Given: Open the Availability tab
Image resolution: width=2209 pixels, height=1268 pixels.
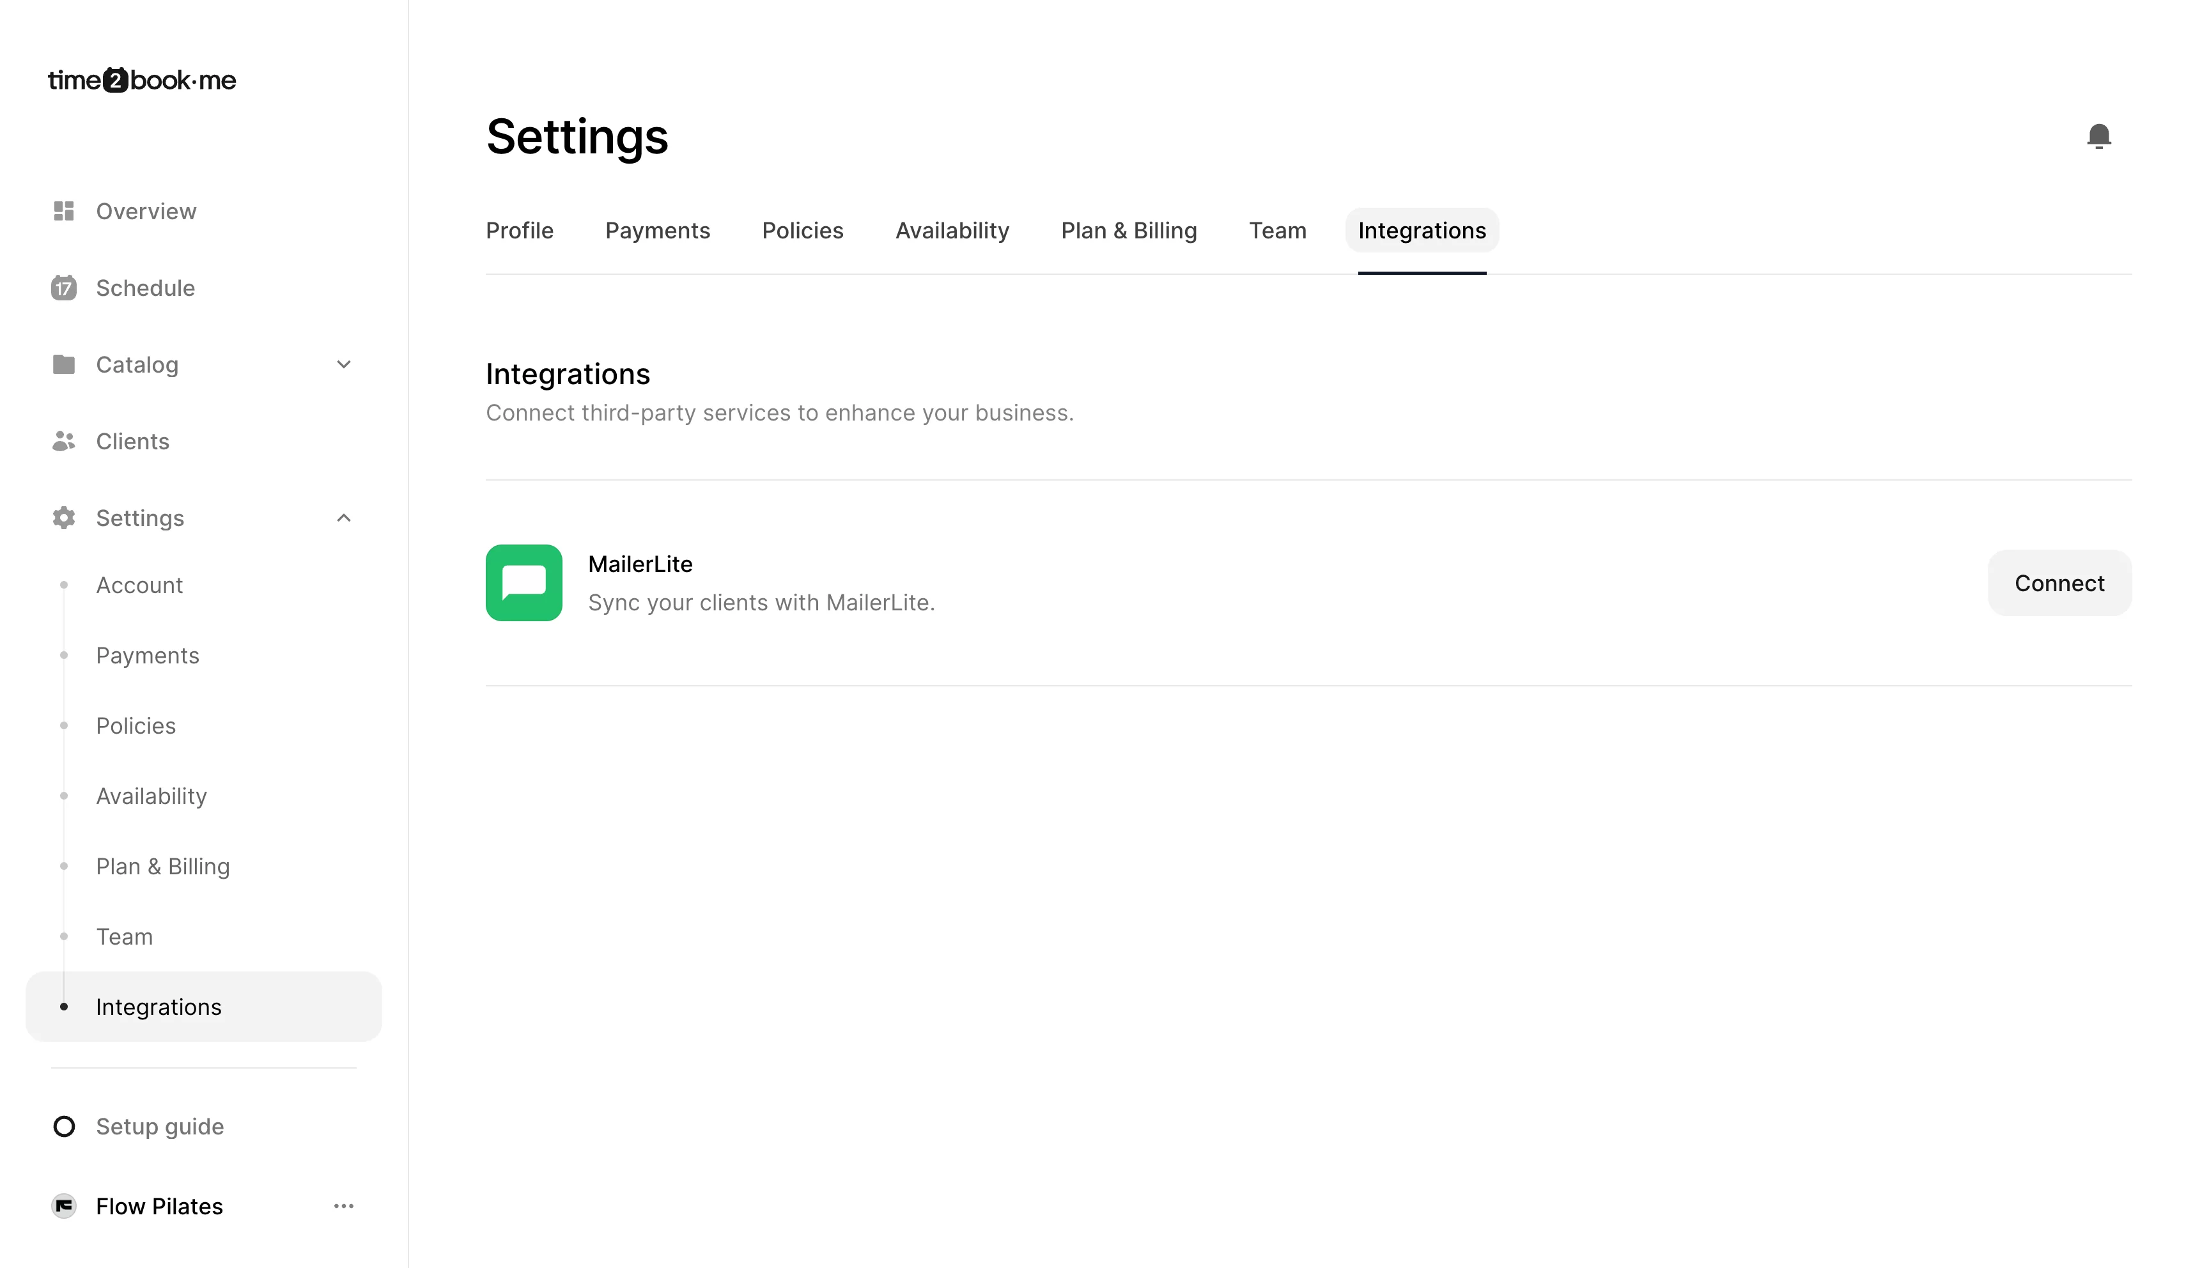Looking at the screenshot, I should click(x=952, y=231).
